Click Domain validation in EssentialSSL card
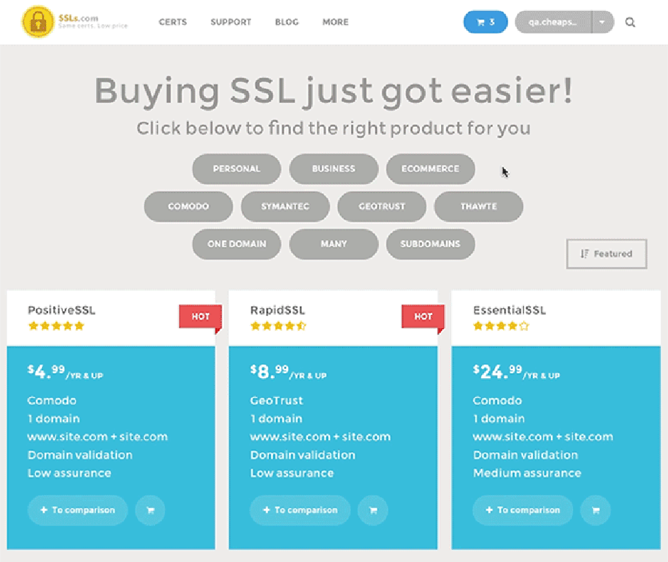This screenshot has width=668, height=562. point(525,455)
